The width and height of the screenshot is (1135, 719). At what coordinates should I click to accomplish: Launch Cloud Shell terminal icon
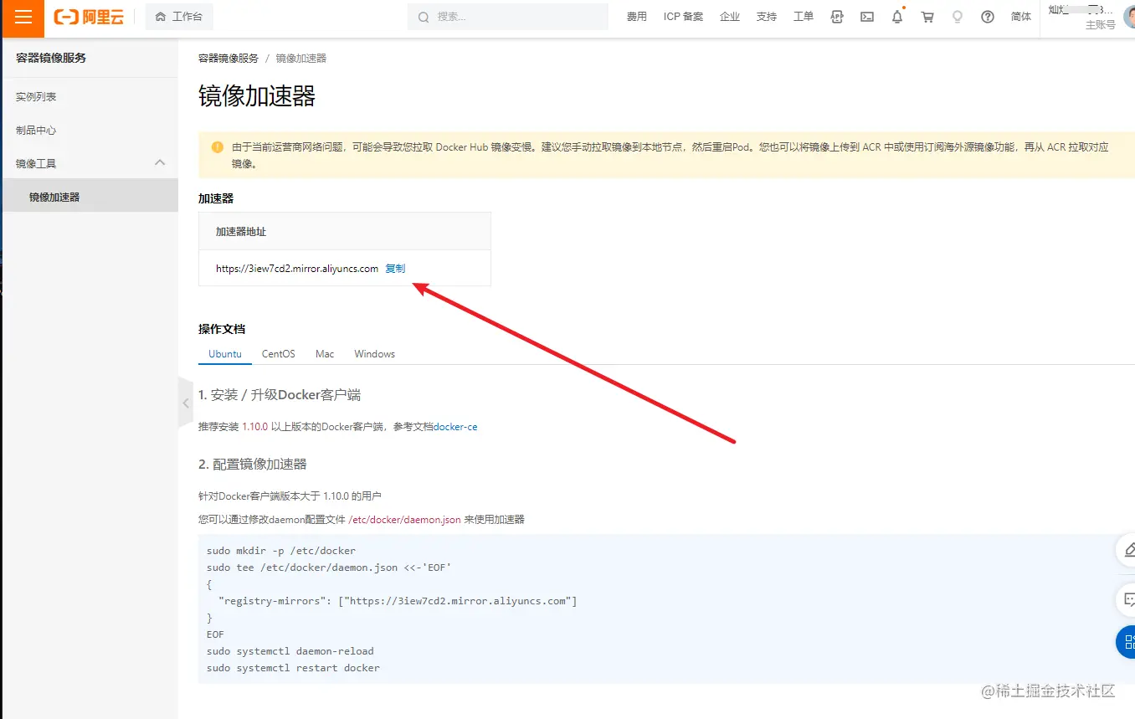click(x=867, y=17)
